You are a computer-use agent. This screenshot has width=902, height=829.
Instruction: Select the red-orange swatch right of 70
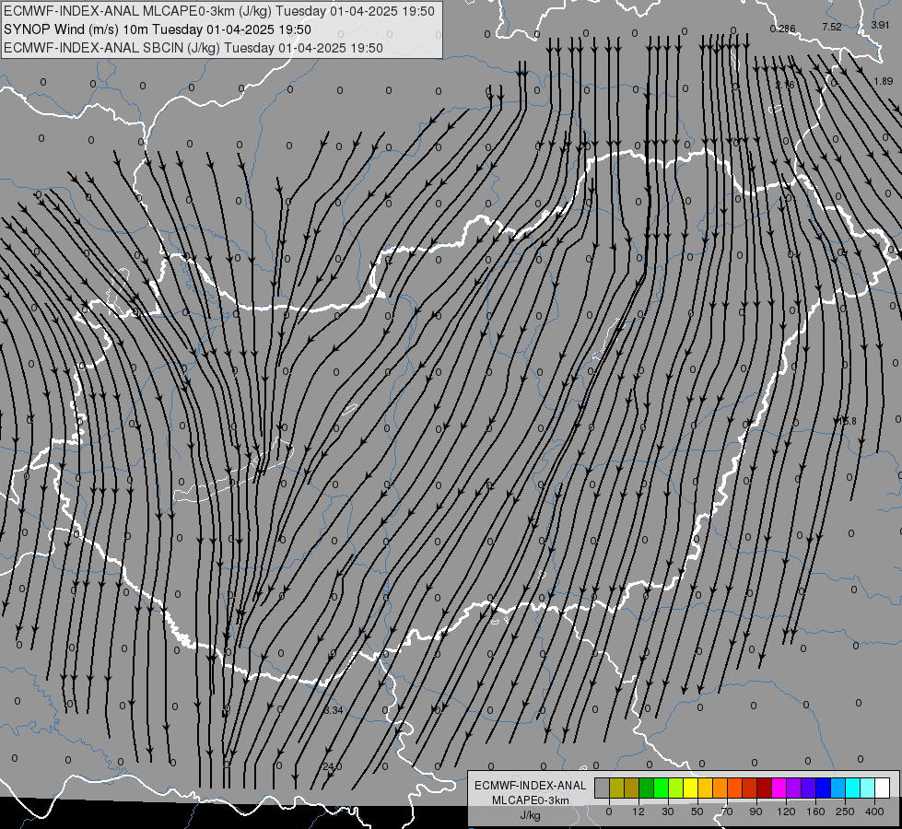[734, 788]
